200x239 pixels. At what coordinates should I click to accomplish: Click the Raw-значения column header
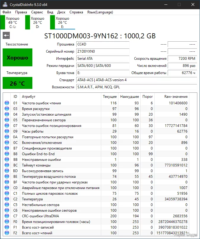(x=172, y=97)
